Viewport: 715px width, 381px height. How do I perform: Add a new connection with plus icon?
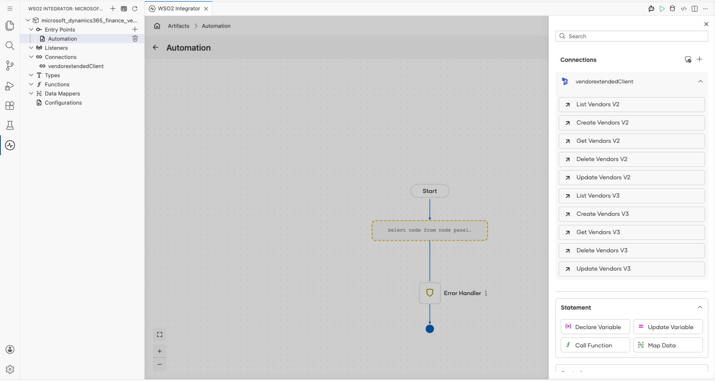tap(700, 59)
